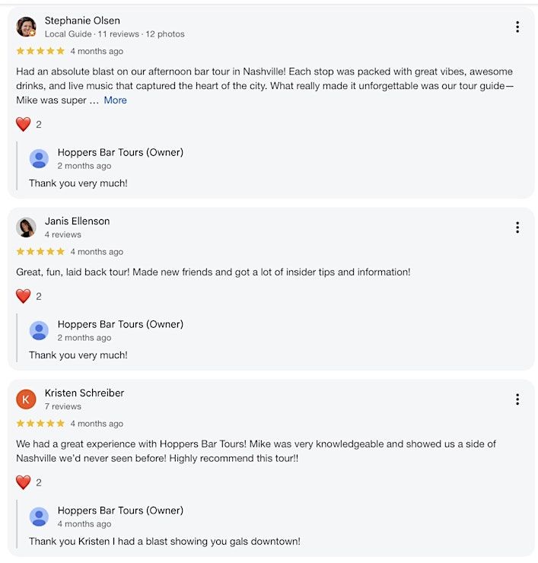Click Kristen Schreiber's orange K avatar
This screenshot has height=563, width=538.
[26, 399]
